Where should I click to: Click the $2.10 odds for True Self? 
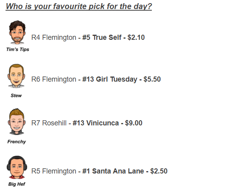(x=136, y=37)
